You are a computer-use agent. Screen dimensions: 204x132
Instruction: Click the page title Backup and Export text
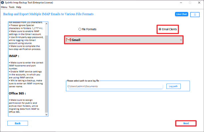[48, 14]
